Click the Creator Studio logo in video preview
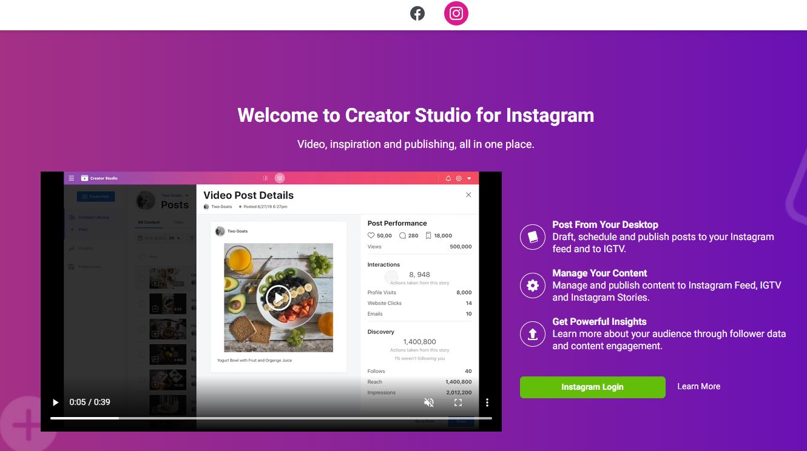Screen dimensions: 807x451 tap(100, 178)
